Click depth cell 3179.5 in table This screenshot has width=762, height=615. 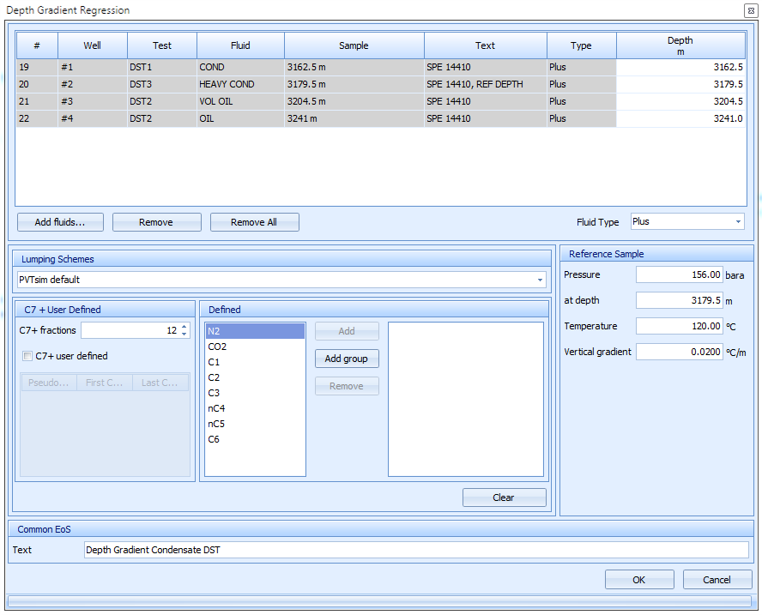click(680, 84)
